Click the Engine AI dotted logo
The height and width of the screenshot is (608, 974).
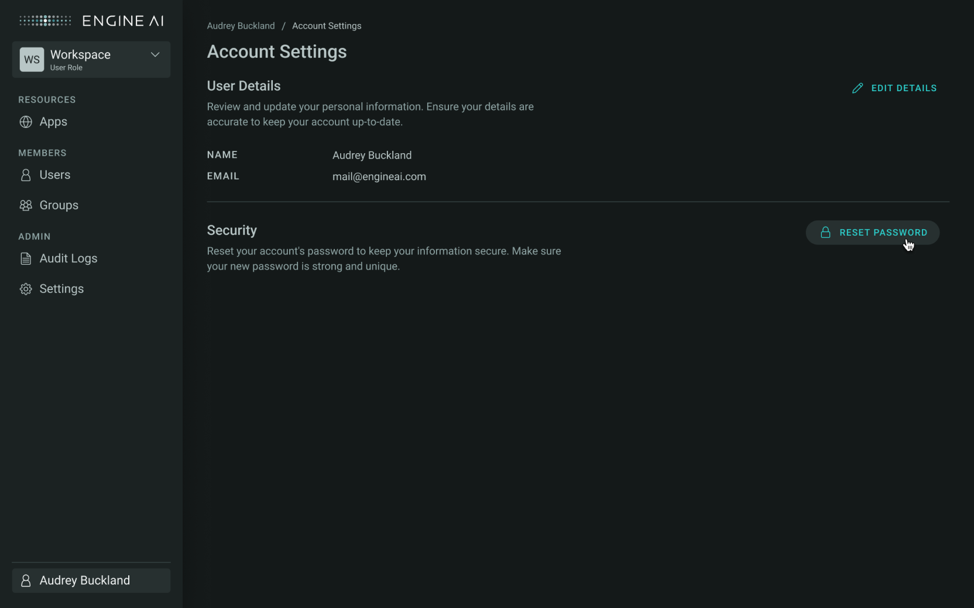click(x=45, y=21)
